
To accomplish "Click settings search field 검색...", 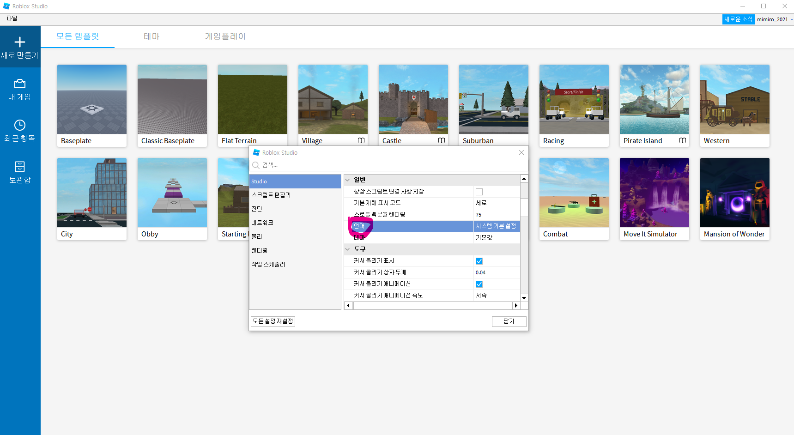I will pos(389,165).
